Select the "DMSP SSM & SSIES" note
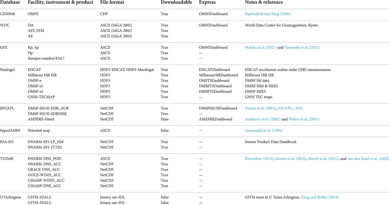 [261, 86]
